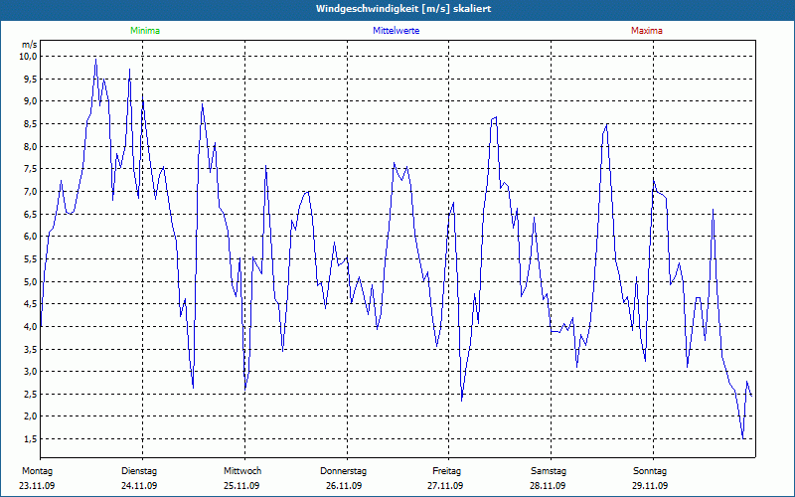795x497 pixels.
Task: Click the Donnerstag day label
Action: pos(343,471)
